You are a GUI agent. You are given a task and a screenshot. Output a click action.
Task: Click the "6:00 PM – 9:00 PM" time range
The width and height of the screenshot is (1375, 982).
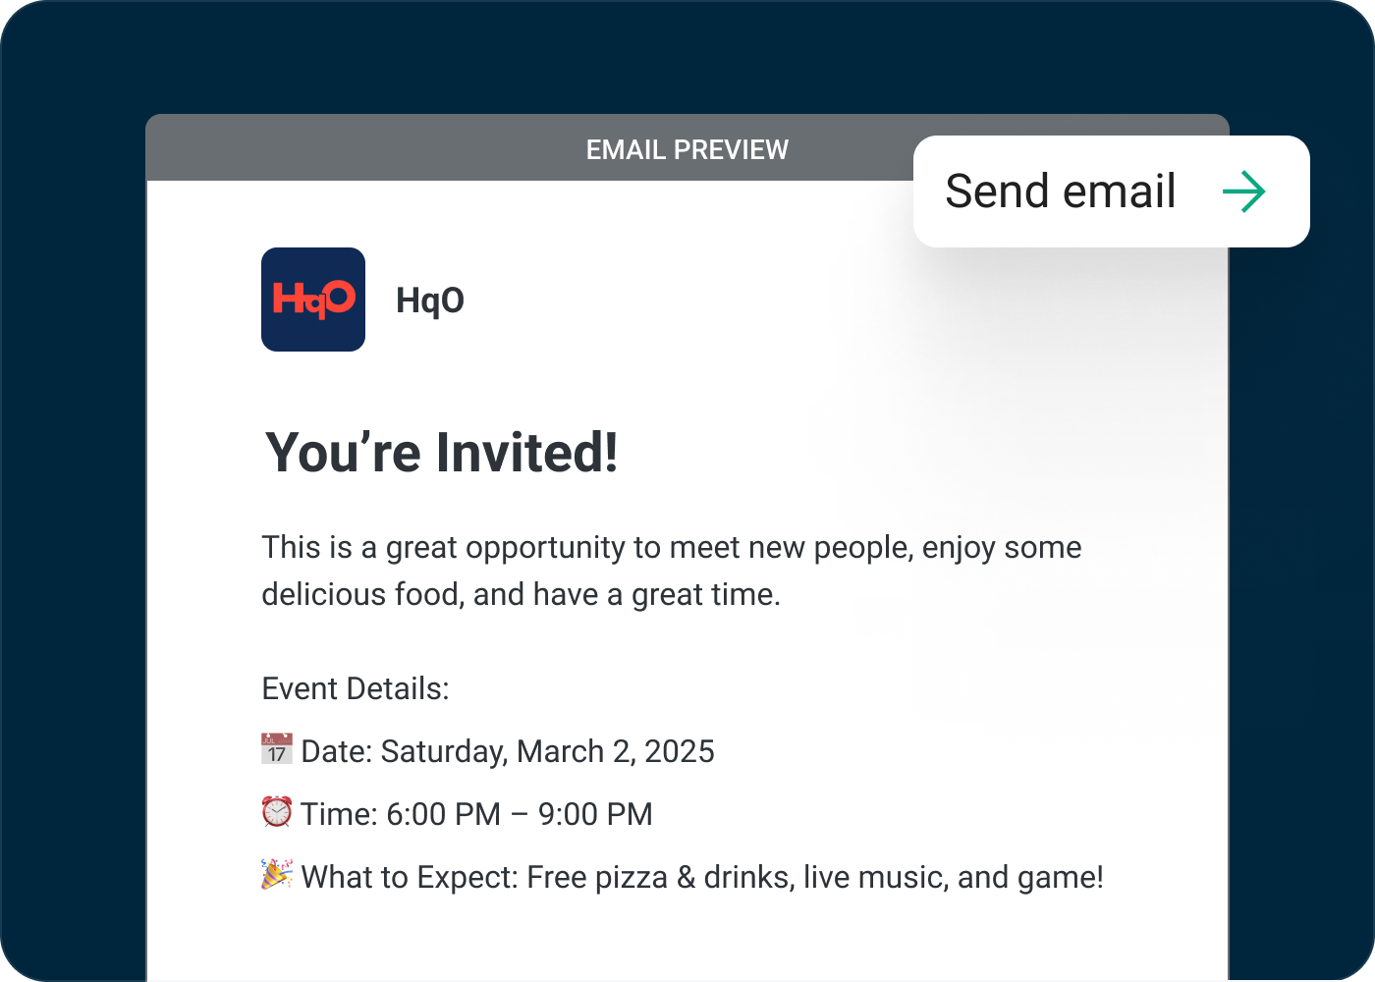coord(520,814)
